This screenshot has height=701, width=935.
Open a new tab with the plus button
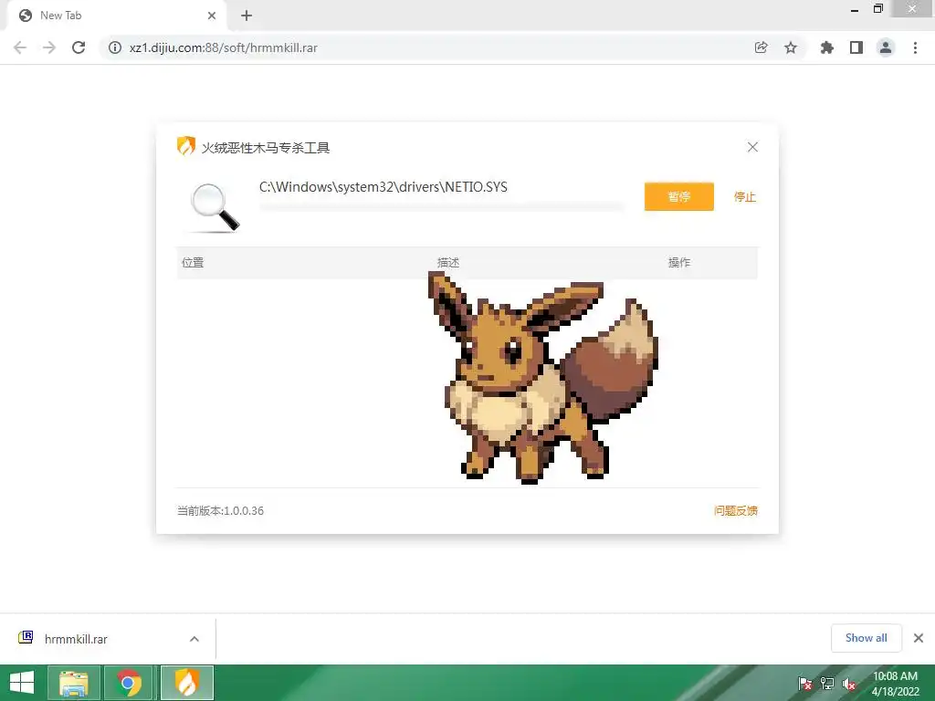click(247, 16)
